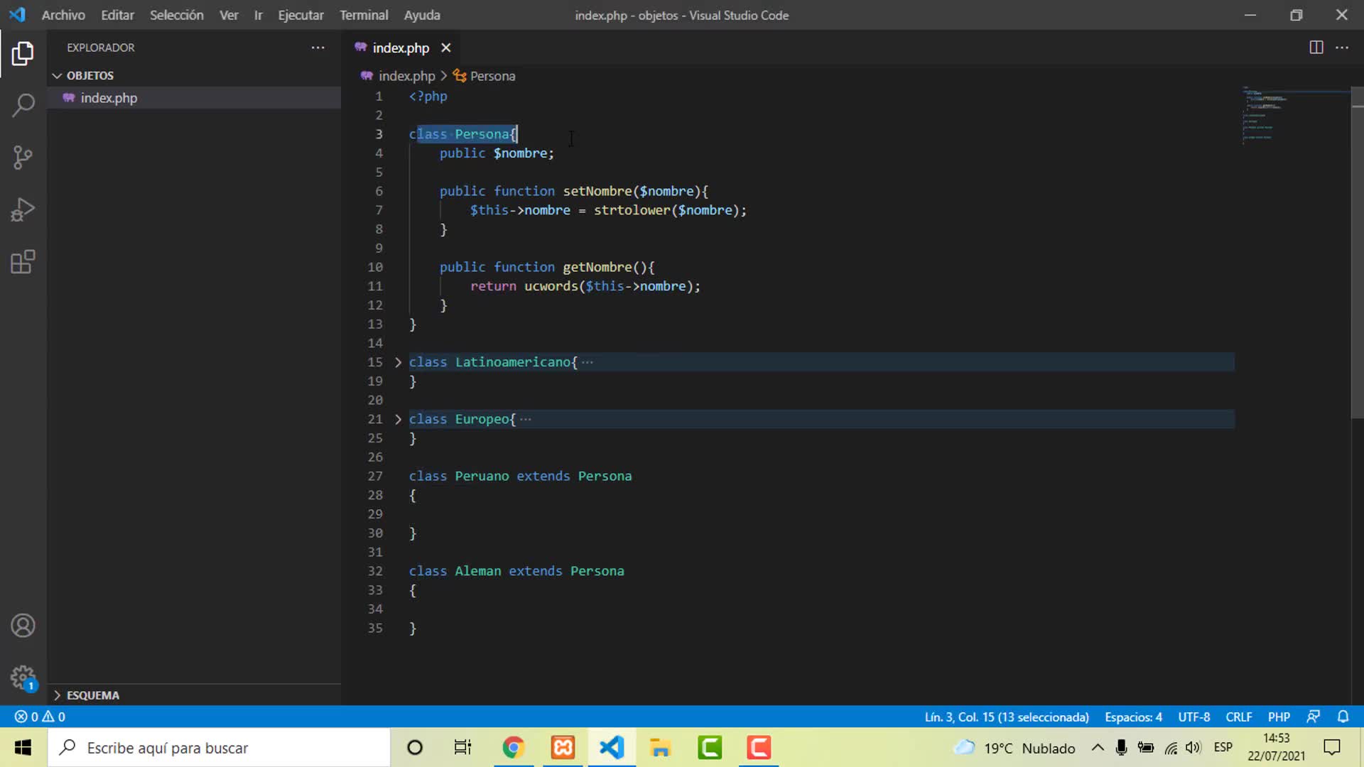
Task: Click the VS Code logo icon
Action: point(17,15)
